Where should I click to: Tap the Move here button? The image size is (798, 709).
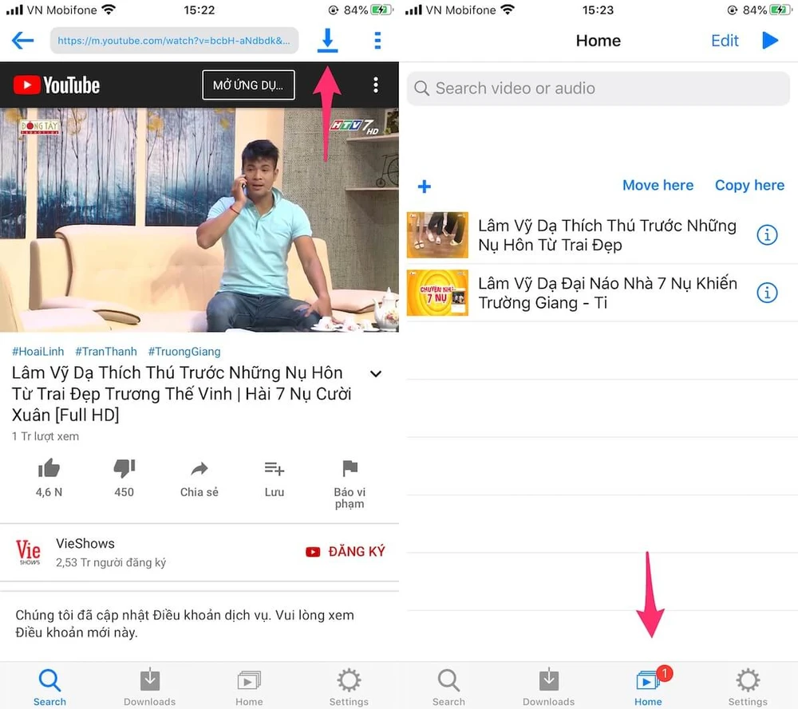(x=658, y=185)
